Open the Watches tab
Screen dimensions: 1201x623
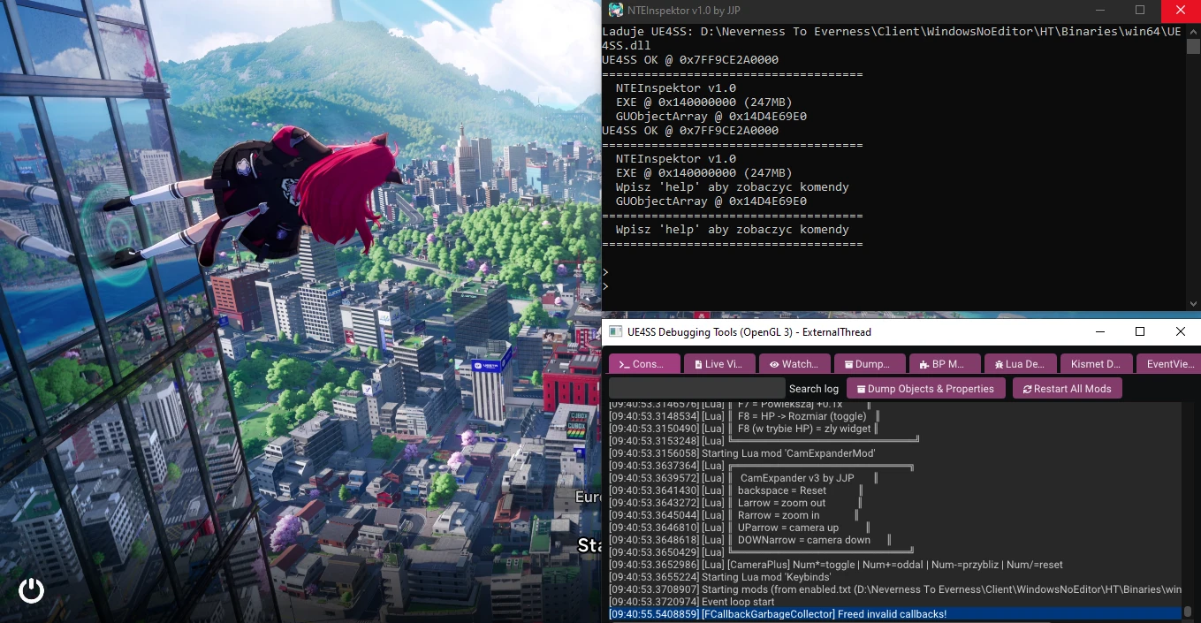tap(794, 363)
